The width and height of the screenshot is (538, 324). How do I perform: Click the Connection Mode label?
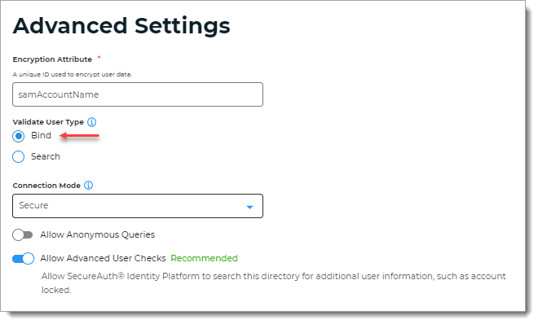coord(46,186)
